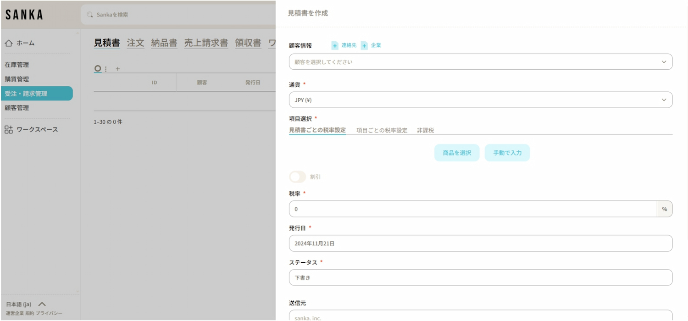The width and height of the screenshot is (688, 321).
Task: Select 非課税 tax-exempt option
Action: coord(425,130)
